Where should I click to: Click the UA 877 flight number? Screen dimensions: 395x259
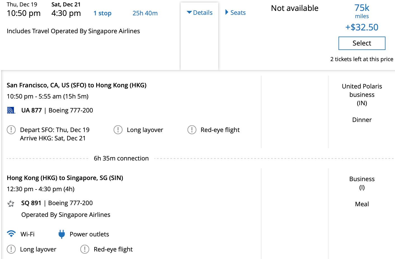pyautogui.click(x=31, y=110)
